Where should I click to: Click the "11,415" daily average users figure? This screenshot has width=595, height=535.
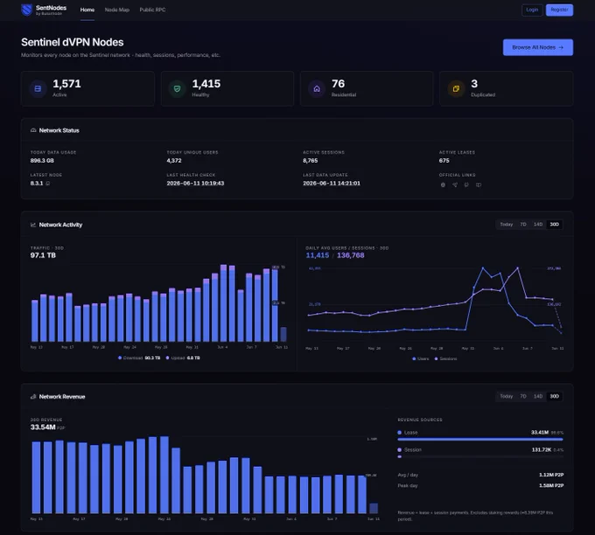point(318,255)
